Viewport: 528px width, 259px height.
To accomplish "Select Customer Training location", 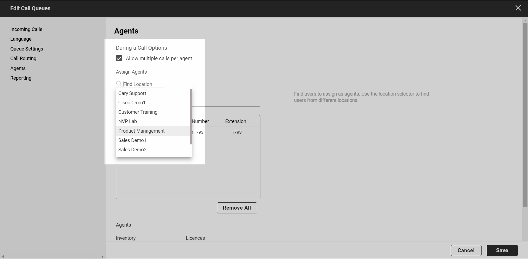I will [x=138, y=112].
